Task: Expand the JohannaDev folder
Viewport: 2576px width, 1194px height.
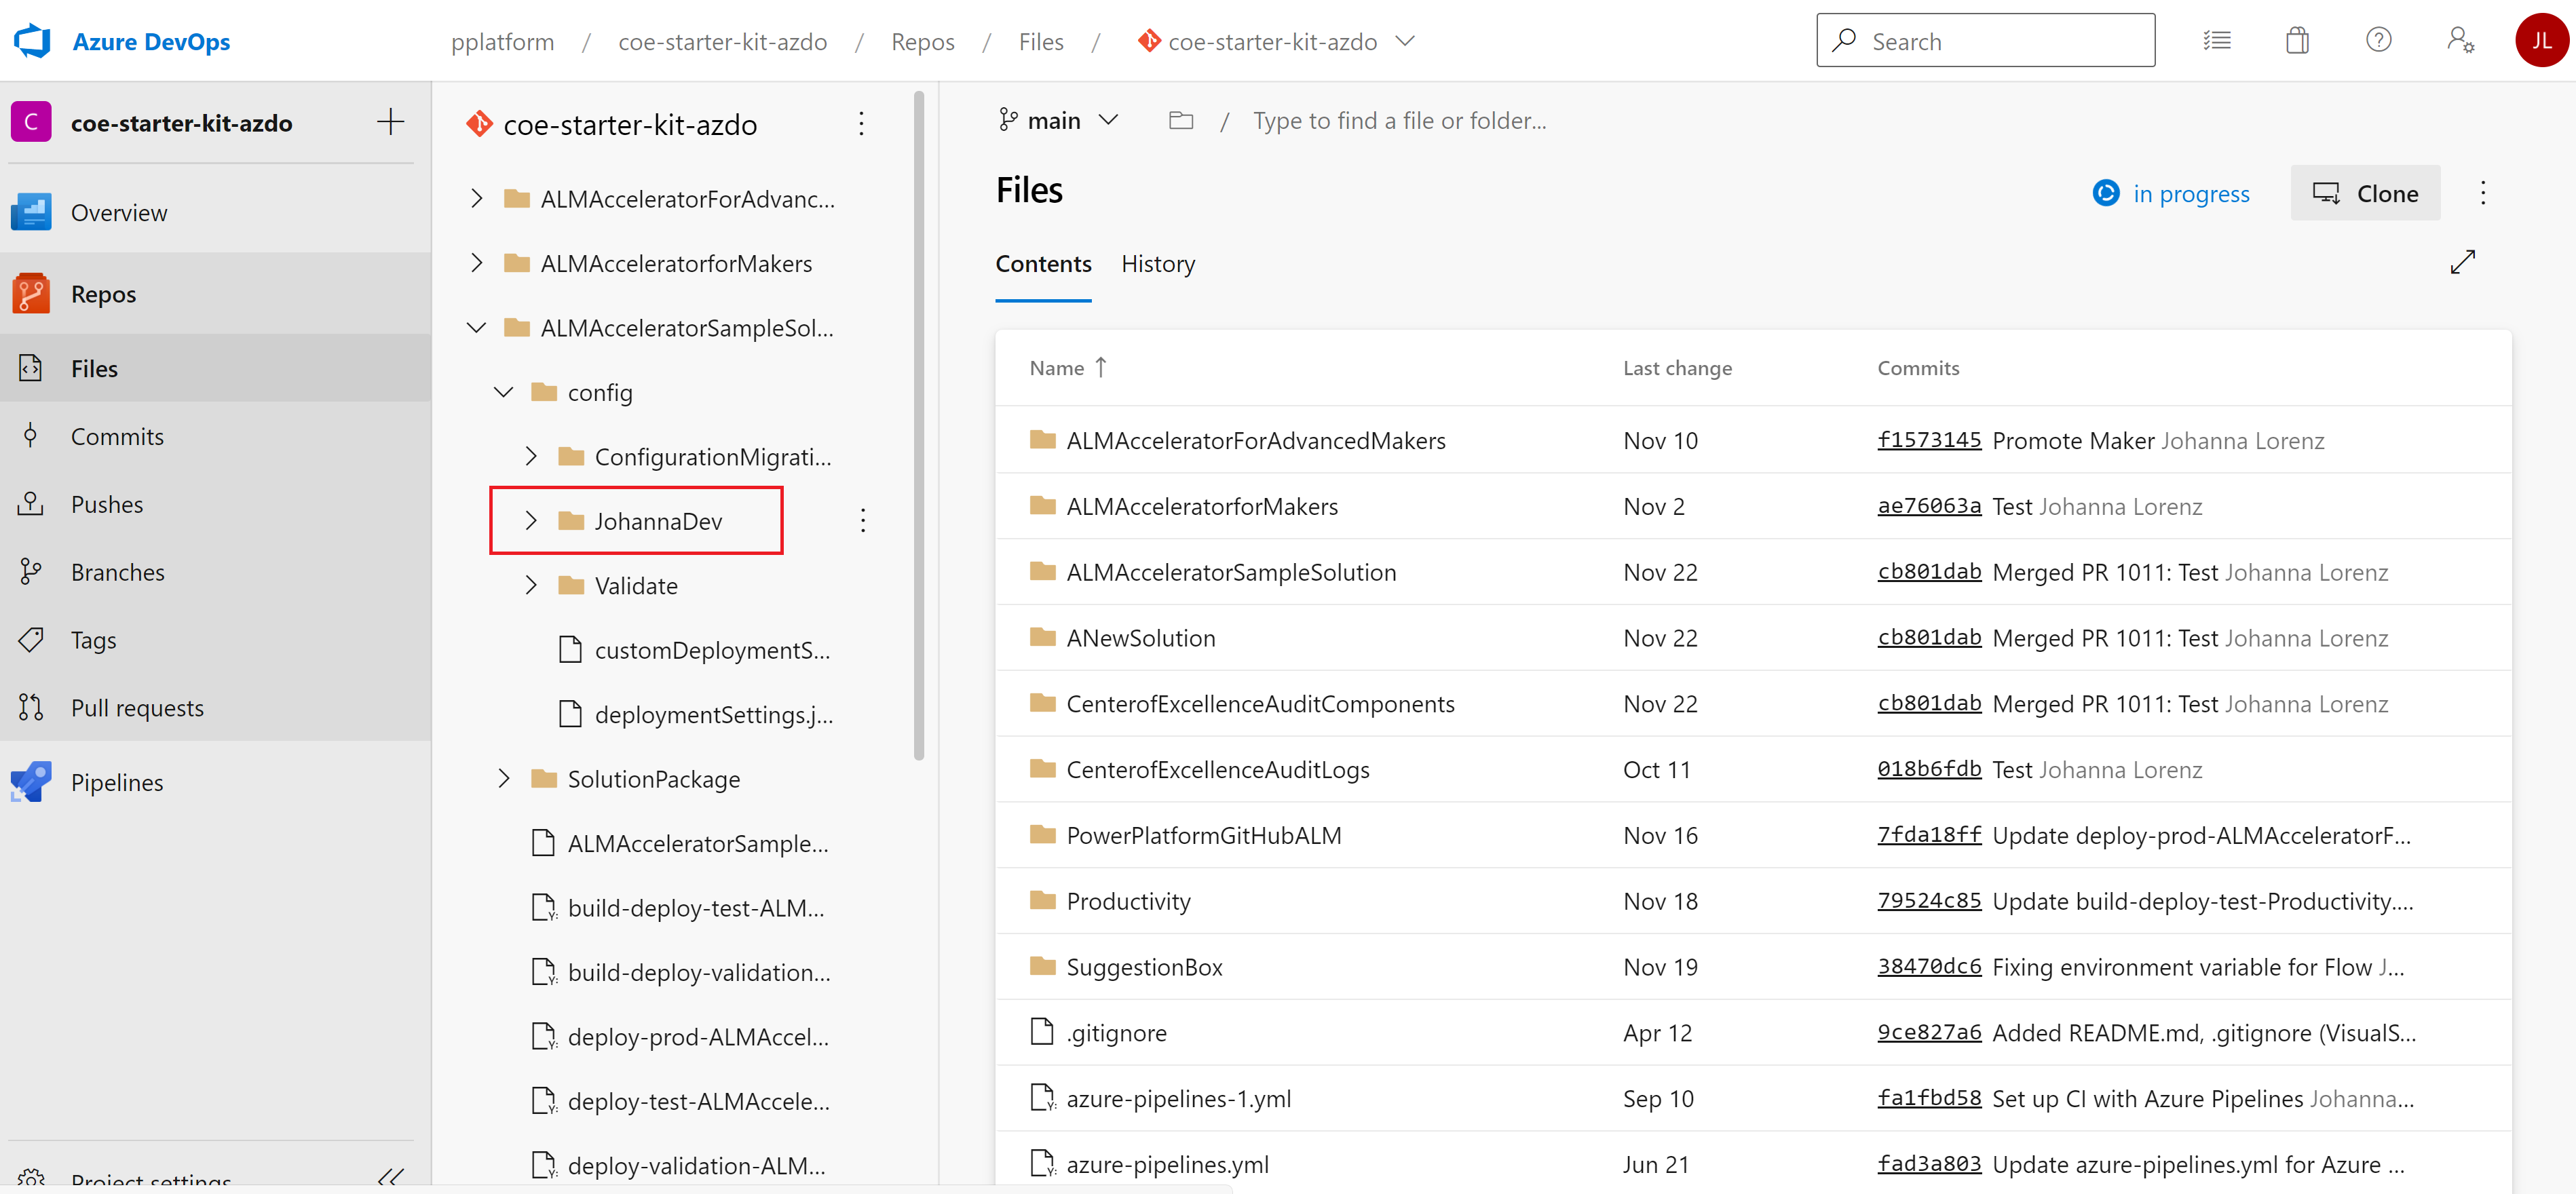Action: click(x=532, y=520)
